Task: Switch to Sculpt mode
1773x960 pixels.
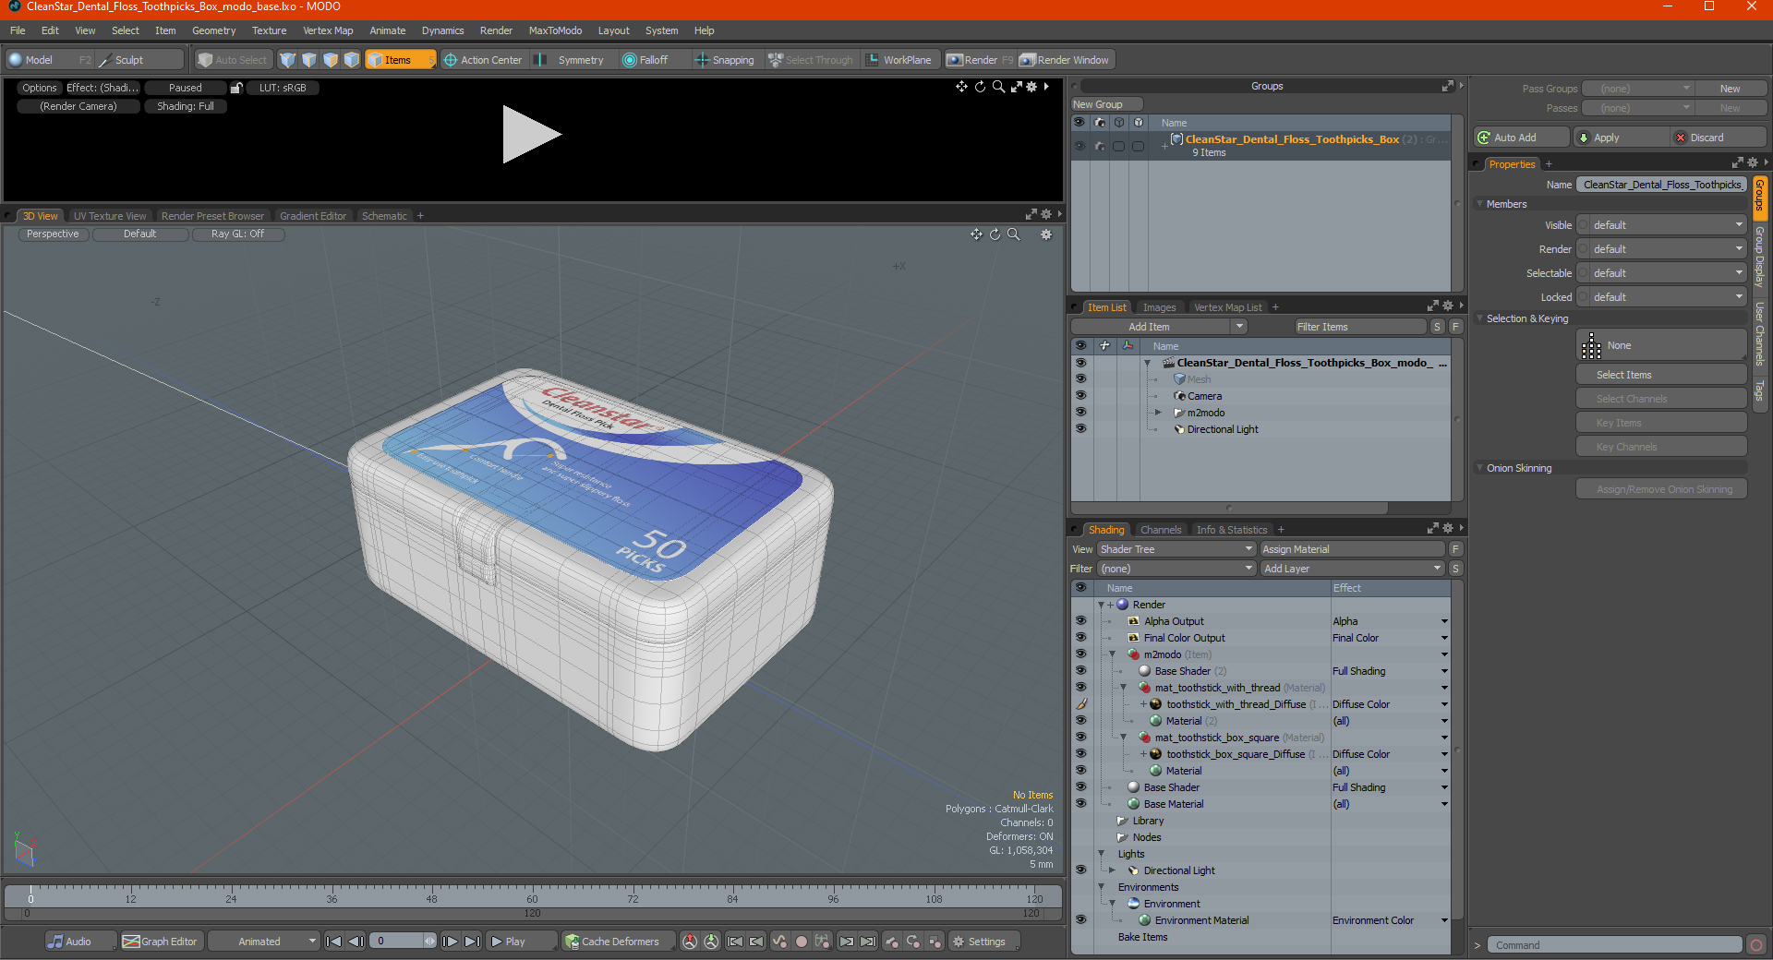Action: point(139,60)
